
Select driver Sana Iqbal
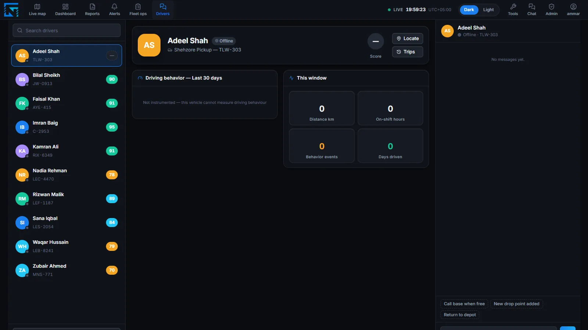coord(67,222)
